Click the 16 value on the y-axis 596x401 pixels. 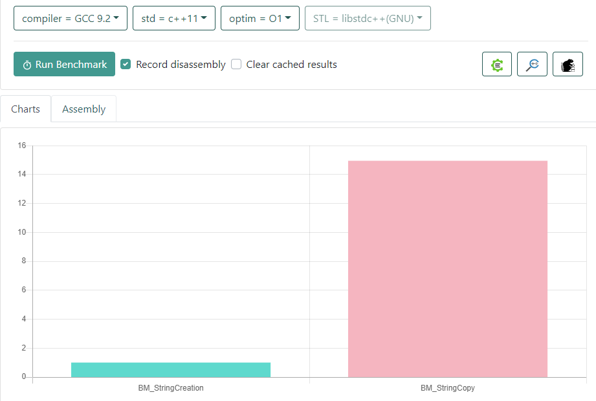(x=21, y=146)
